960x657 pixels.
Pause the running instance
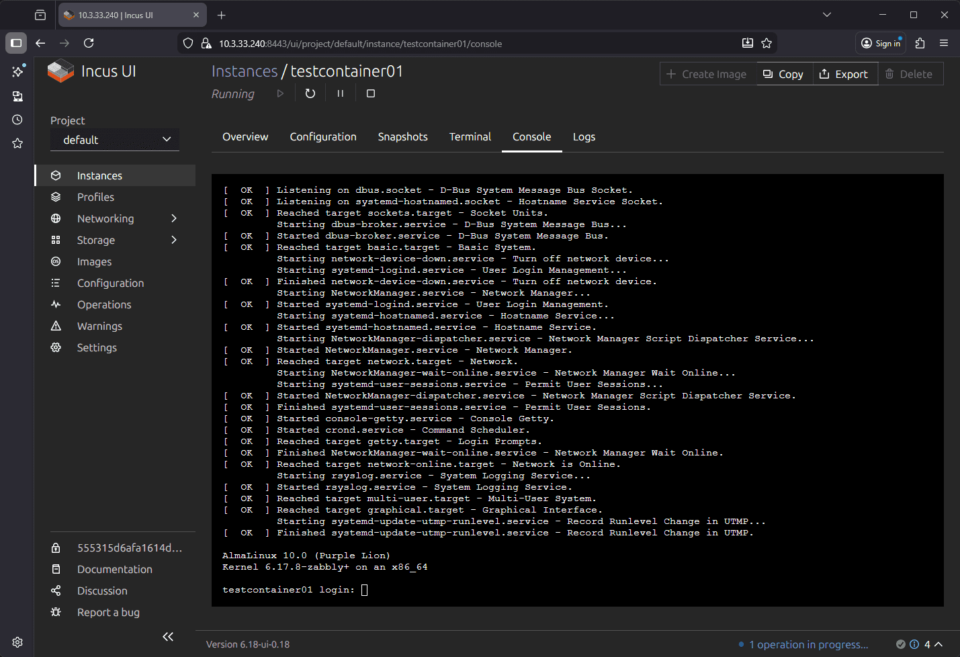point(340,93)
